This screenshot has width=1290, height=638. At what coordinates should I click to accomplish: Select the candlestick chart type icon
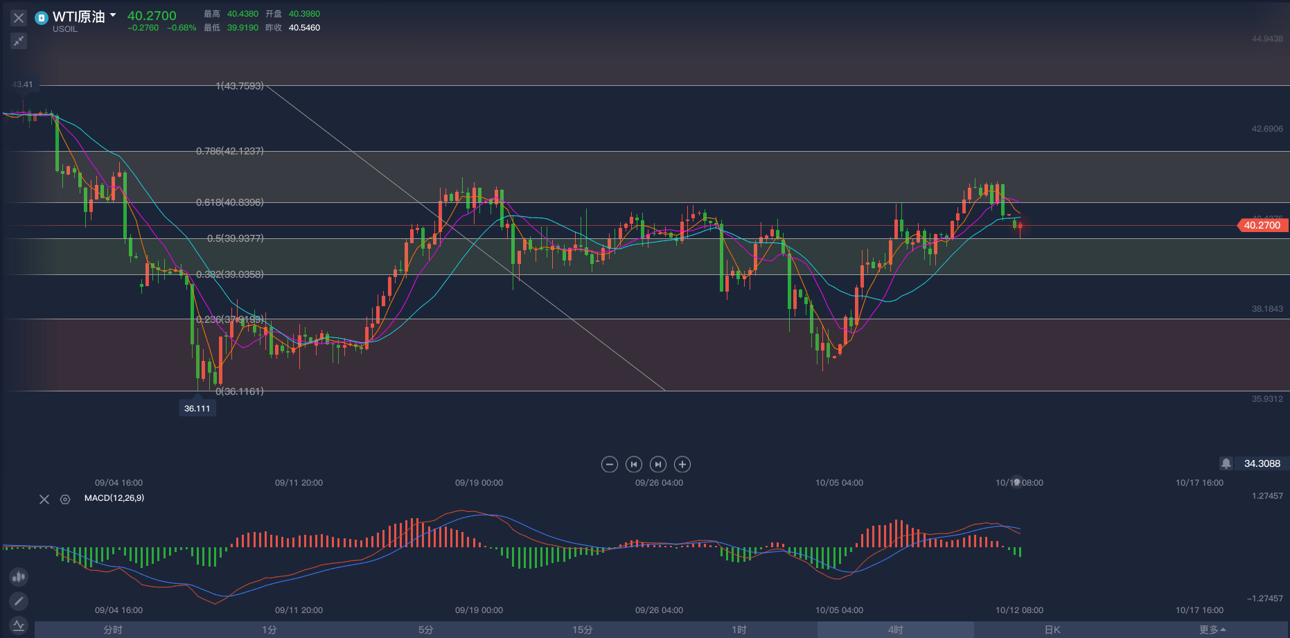click(x=19, y=576)
